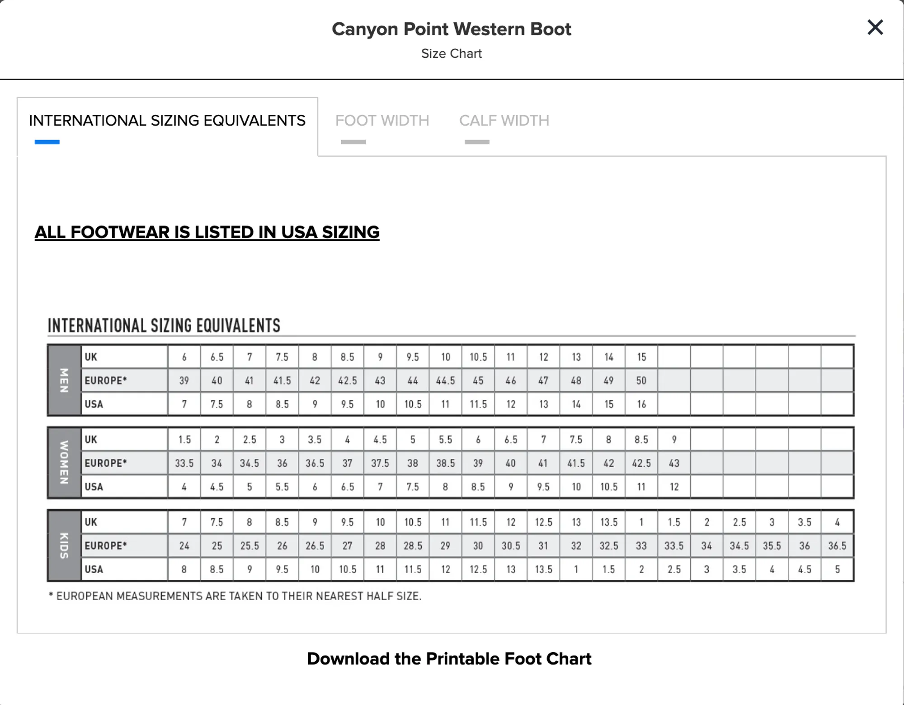
Task: Select the men's USA size 16 cell
Action: click(x=641, y=404)
